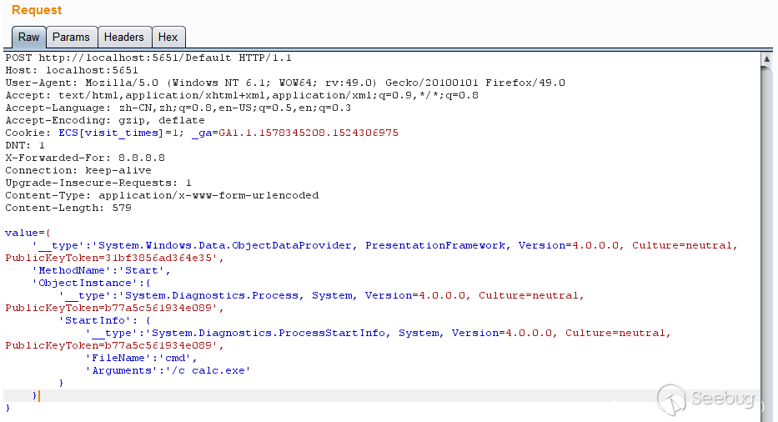Click the Accept-Encoding: gzip, deflate line
The width and height of the screenshot is (778, 422).
[x=105, y=121]
